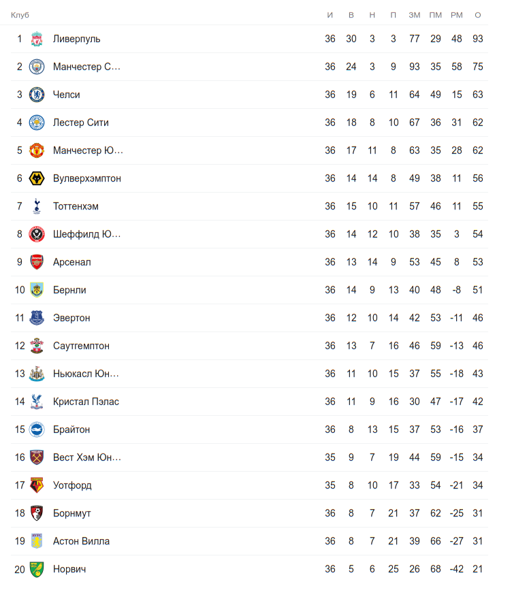Click the Norwich canary crest icon
512x599 pixels.
coord(37,569)
